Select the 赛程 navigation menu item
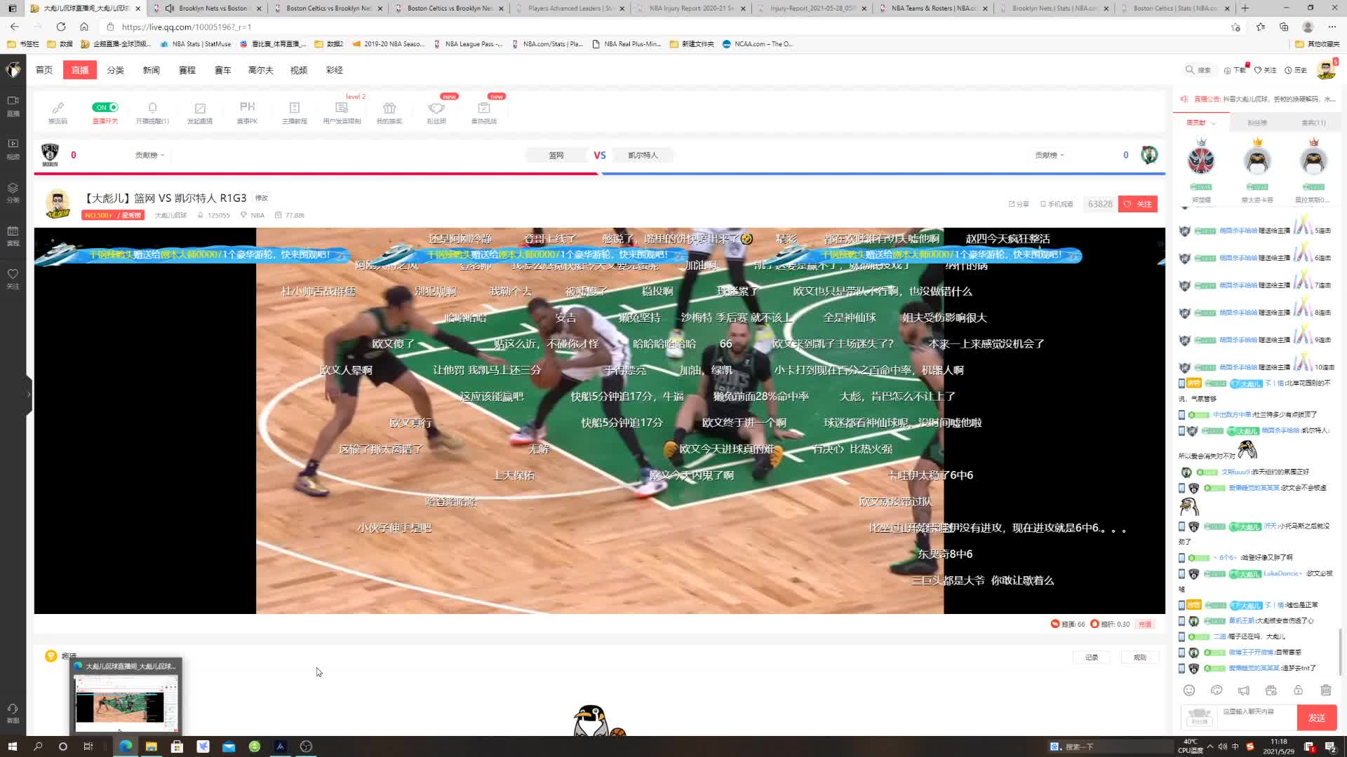Image resolution: width=1347 pixels, height=757 pixels. tap(187, 70)
